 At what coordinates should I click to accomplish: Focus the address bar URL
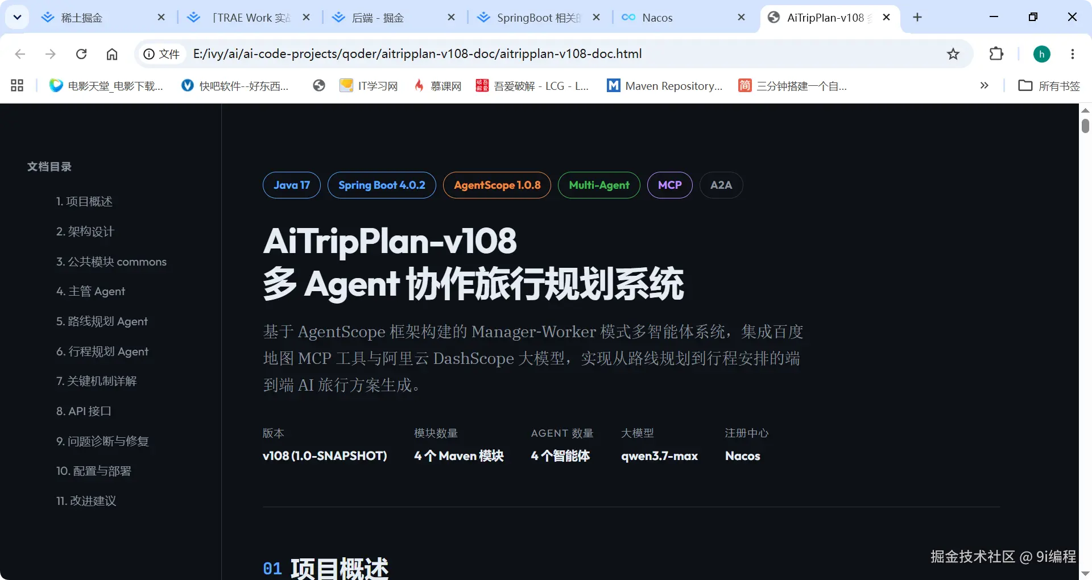[x=417, y=54]
